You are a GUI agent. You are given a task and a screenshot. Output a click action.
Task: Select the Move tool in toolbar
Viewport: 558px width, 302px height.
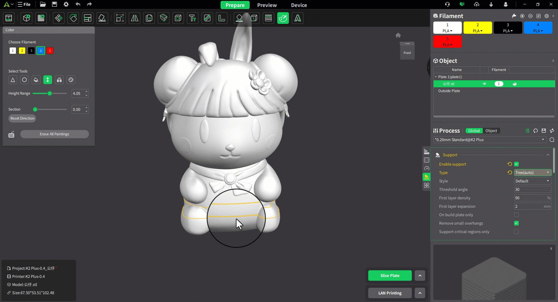click(x=59, y=18)
